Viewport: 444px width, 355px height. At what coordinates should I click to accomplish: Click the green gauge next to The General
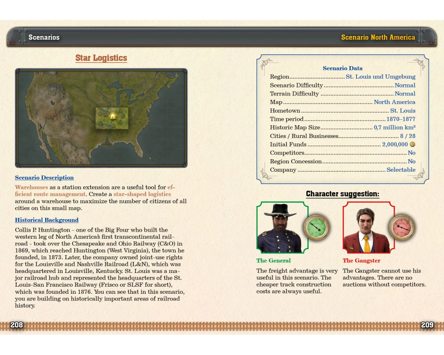(x=316, y=227)
